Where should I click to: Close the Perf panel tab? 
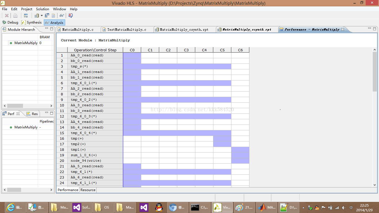tap(18, 114)
